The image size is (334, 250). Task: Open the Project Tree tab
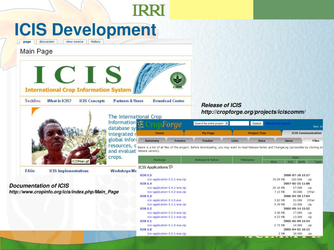pyautogui.click(x=257, y=133)
